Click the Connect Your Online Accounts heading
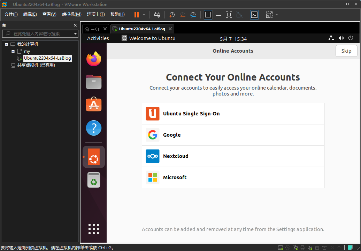361x251 pixels. 233,77
